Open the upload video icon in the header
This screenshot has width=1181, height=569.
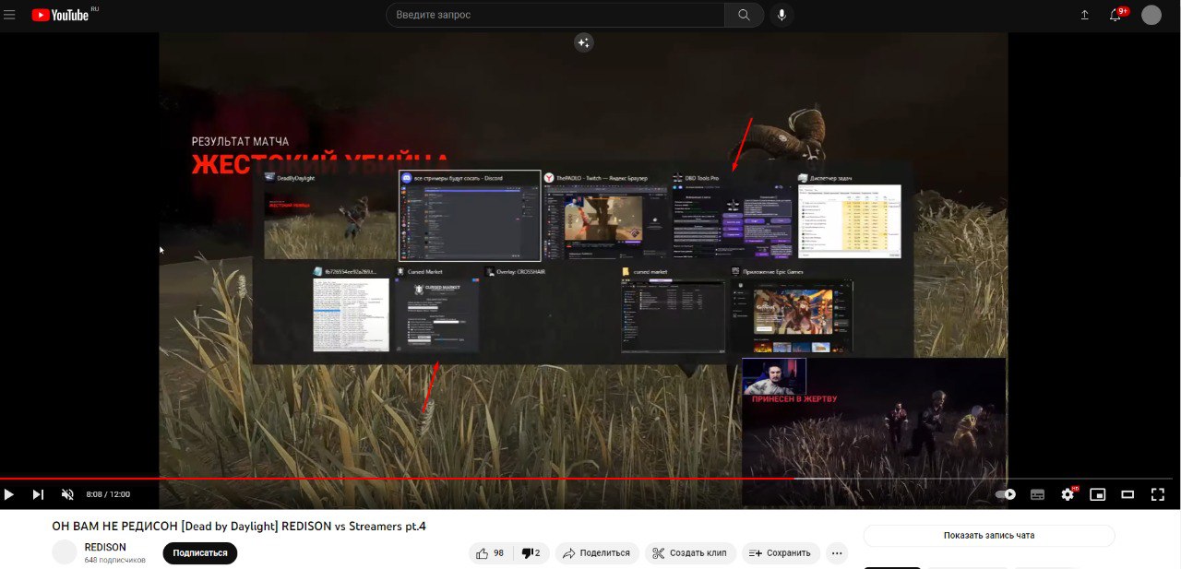tap(1085, 15)
